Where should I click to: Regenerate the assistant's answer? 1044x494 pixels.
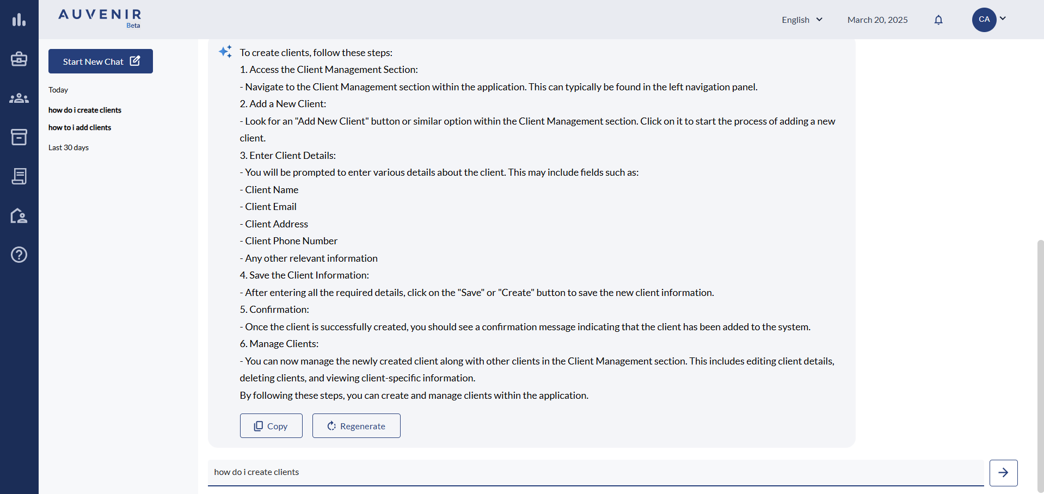tap(357, 426)
